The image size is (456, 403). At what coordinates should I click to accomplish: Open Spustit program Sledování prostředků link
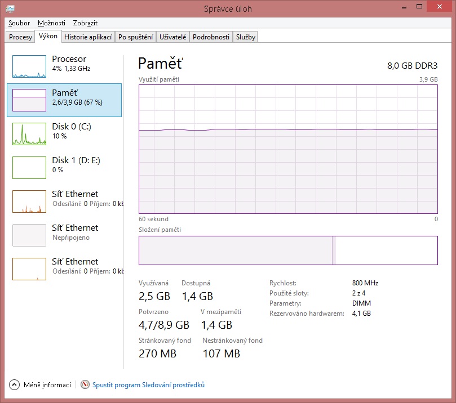(x=148, y=385)
